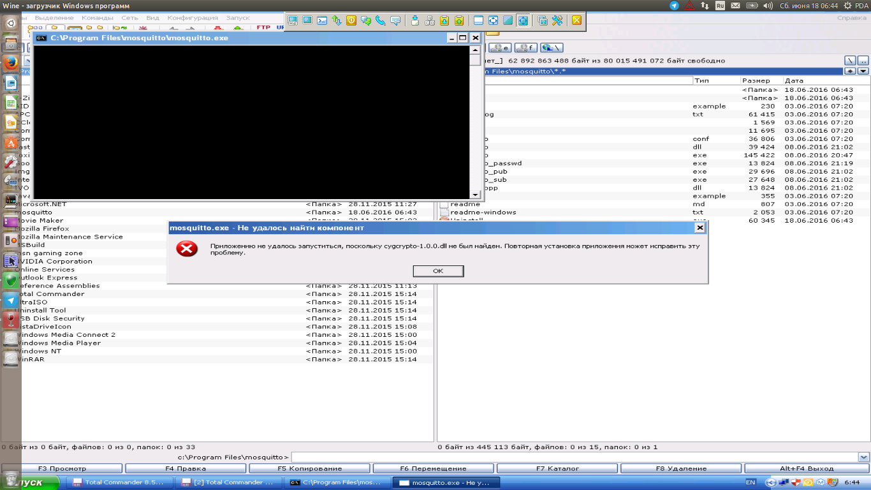Click the console window scrollbar down arrow

pos(475,194)
